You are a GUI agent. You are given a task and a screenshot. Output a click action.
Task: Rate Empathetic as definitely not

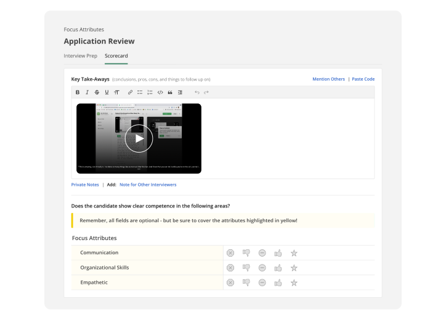click(x=230, y=282)
